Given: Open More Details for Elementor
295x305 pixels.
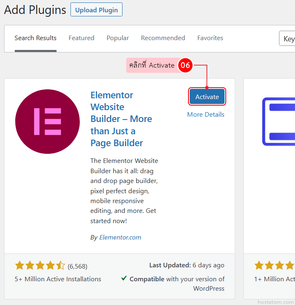Looking at the screenshot, I should [x=206, y=115].
